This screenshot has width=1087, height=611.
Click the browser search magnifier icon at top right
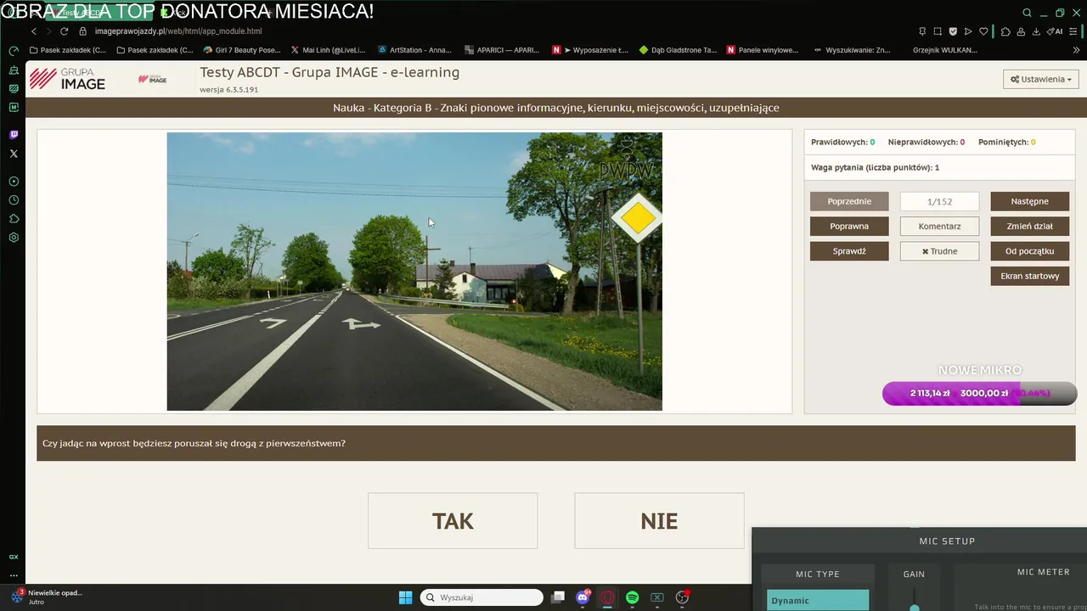1027,13
